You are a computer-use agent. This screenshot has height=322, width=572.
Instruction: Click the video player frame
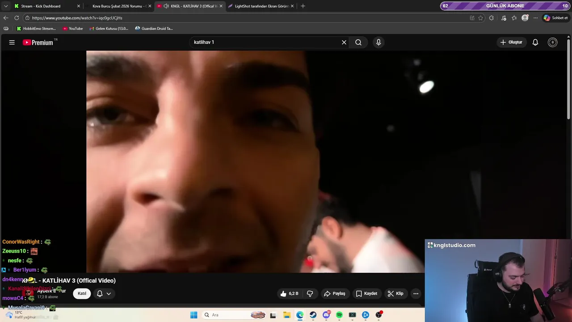[x=256, y=161]
